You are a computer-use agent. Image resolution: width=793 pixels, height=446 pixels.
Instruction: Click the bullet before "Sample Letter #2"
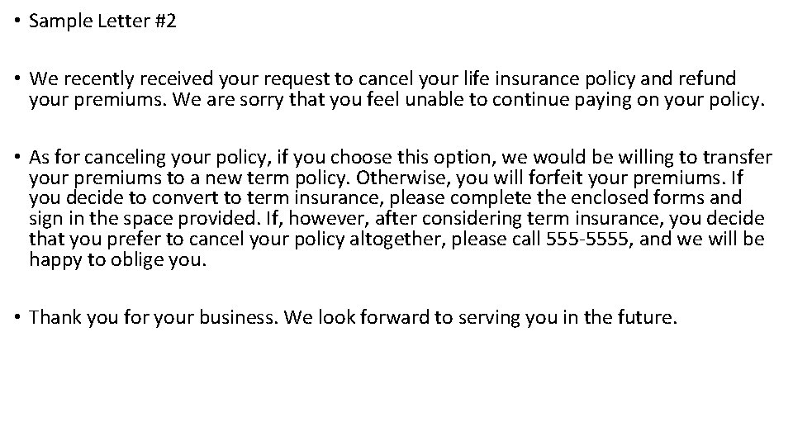(17, 21)
